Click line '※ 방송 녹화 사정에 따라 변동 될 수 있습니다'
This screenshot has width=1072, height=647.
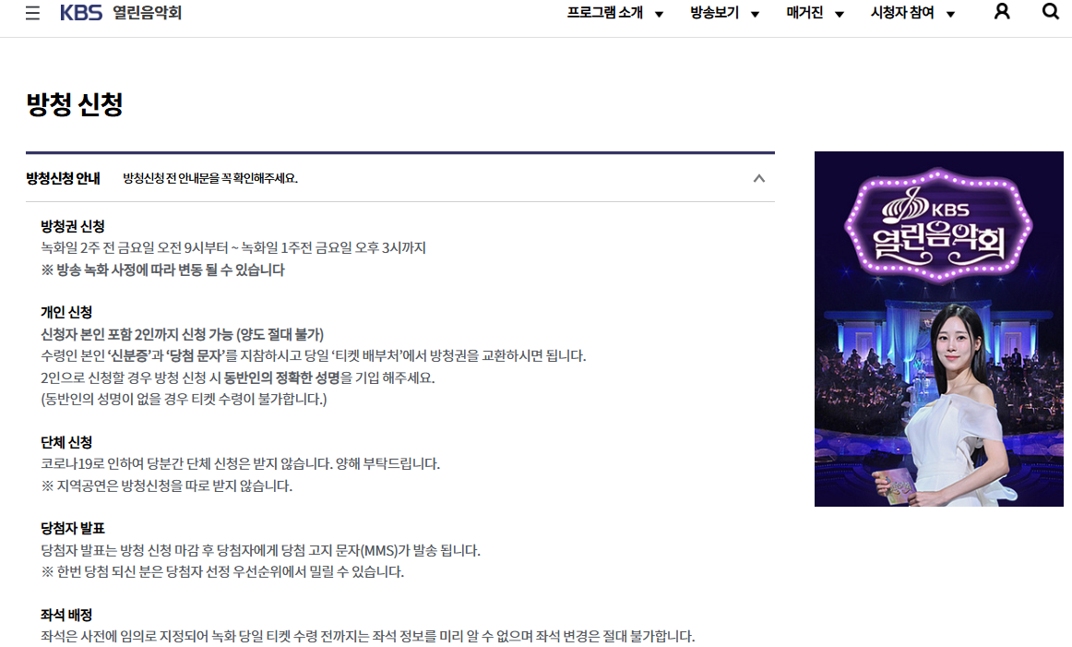click(162, 270)
